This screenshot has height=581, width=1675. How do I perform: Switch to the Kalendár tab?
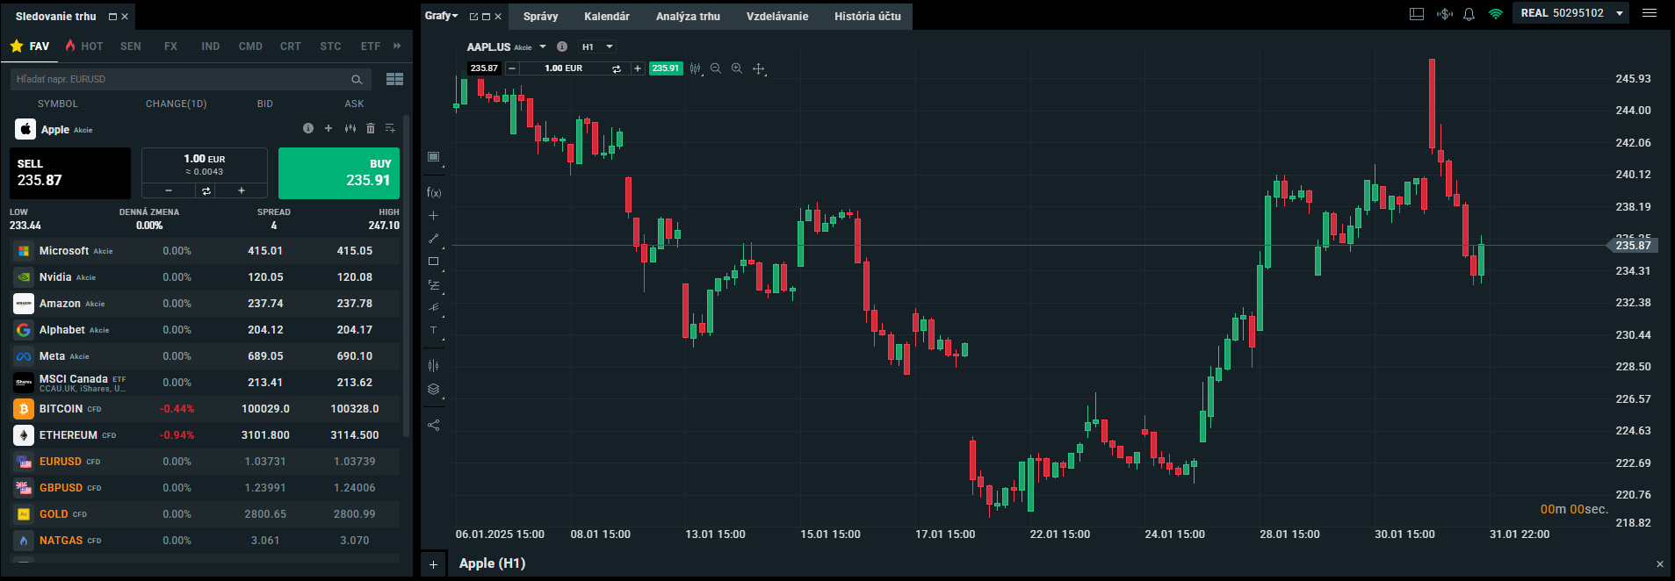click(606, 17)
